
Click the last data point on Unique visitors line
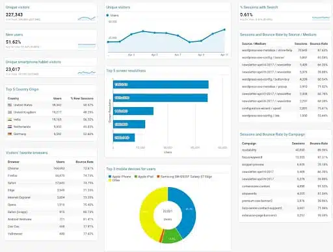224,30
